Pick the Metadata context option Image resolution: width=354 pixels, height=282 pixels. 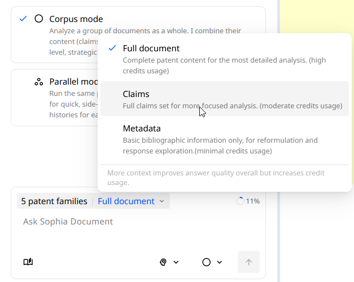(225, 139)
